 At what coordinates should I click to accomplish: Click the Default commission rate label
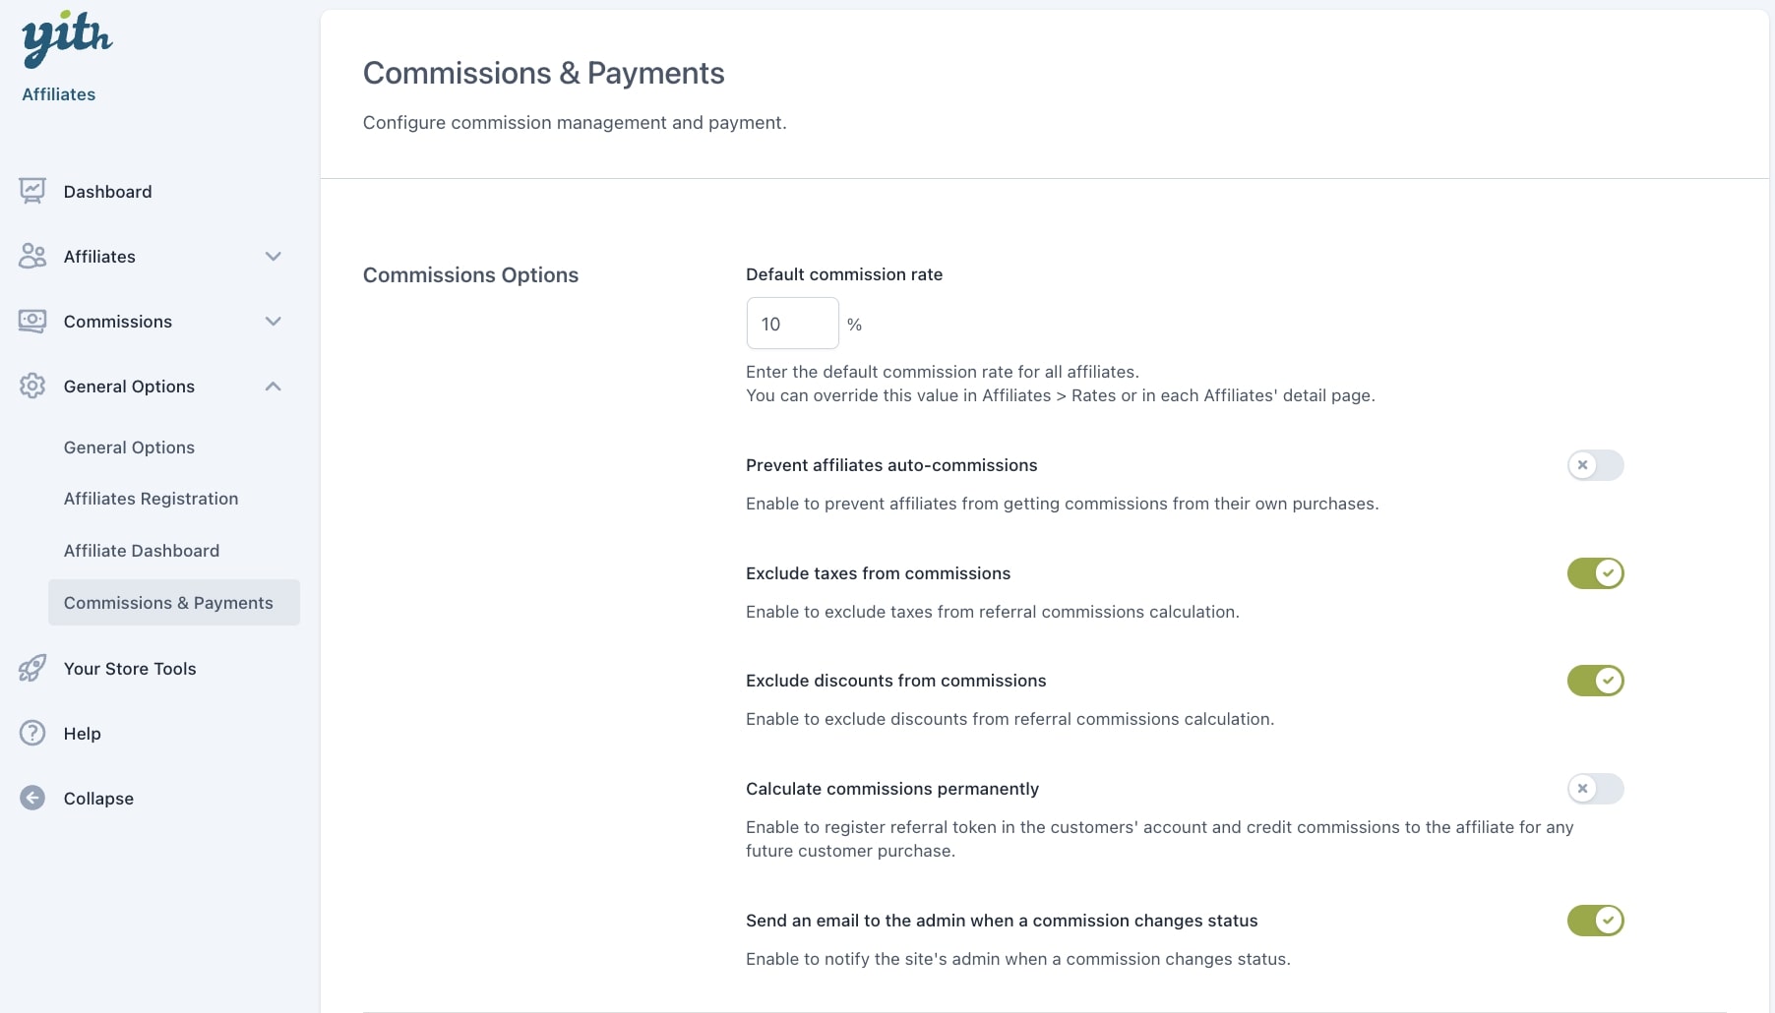844,274
